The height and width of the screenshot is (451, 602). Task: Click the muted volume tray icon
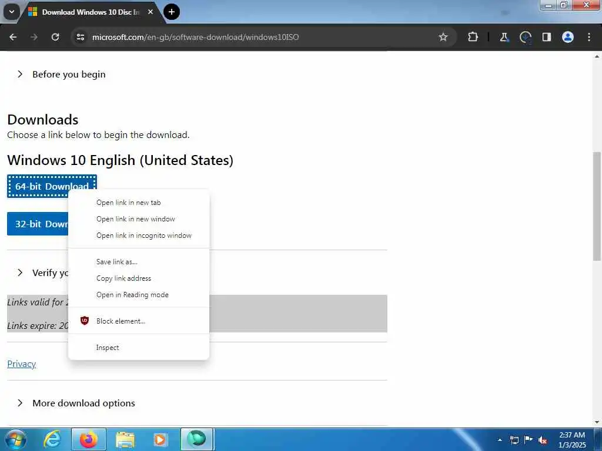543,440
